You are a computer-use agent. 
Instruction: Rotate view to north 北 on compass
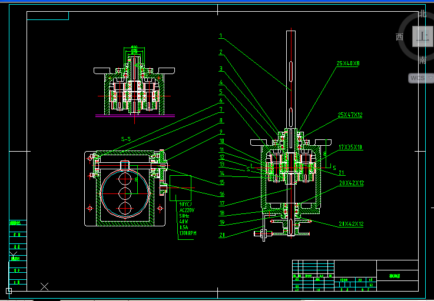coord(423,14)
